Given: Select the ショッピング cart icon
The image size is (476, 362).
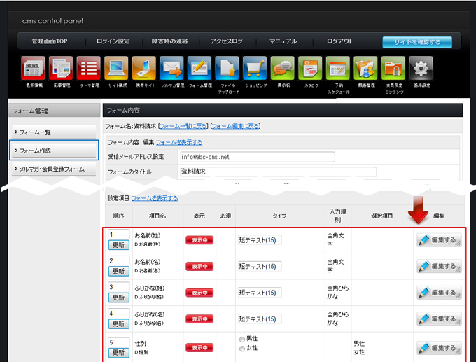Looking at the screenshot, I should coord(255,69).
